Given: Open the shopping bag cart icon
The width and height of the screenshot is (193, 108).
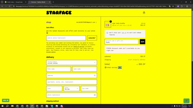Looking at the screenshot, I should [x=144, y=13].
